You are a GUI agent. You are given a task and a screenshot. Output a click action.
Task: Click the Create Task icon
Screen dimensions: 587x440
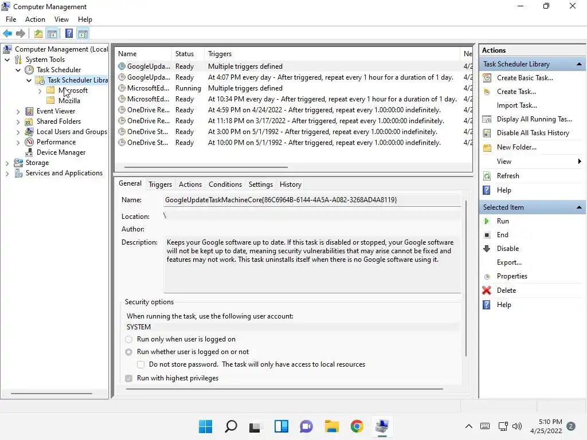click(x=487, y=92)
